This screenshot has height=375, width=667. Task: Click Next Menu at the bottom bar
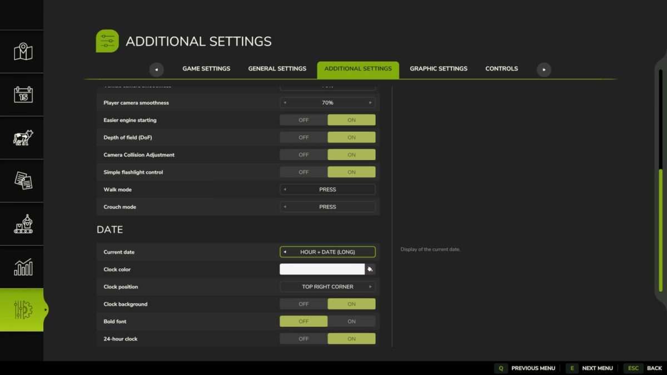coord(598,368)
